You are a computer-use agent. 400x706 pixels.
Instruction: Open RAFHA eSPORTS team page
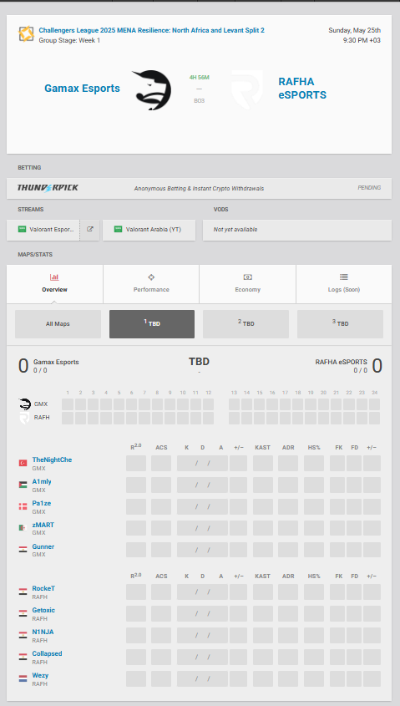[x=302, y=89]
